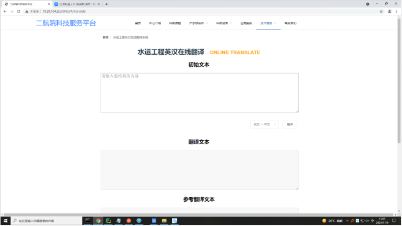This screenshot has height=226, width=402.
Task: Click the translation system breadcrumb text
Action: tap(131, 37)
